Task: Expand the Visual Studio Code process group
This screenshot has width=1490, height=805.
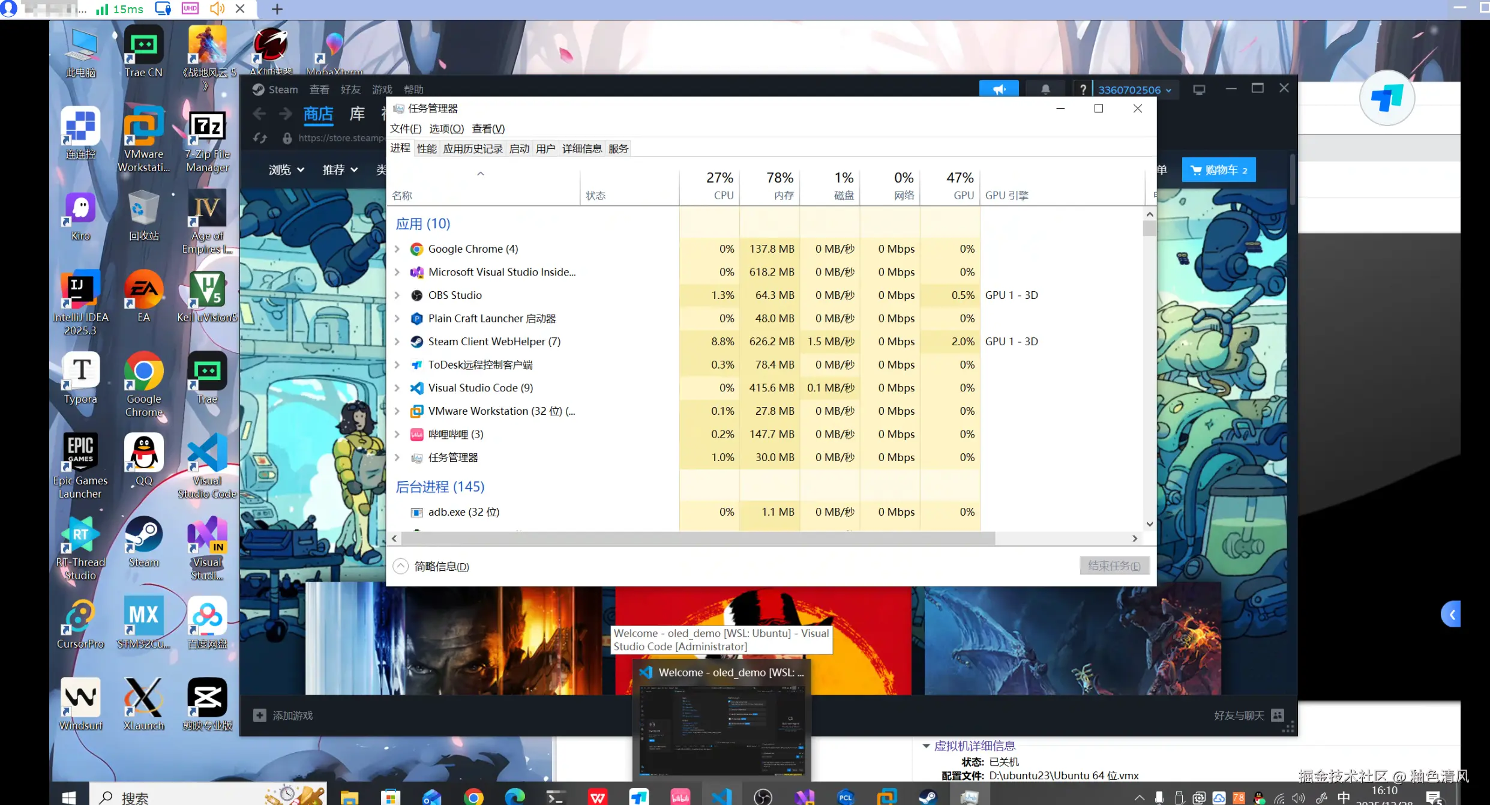Action: (x=397, y=388)
